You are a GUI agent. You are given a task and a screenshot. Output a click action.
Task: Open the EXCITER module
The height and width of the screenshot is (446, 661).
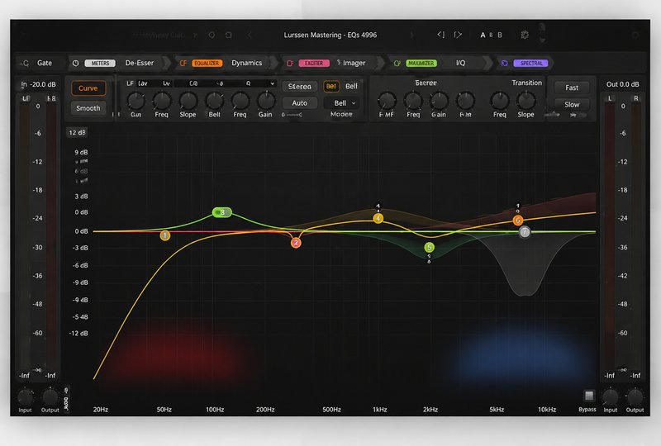pyautogui.click(x=314, y=64)
